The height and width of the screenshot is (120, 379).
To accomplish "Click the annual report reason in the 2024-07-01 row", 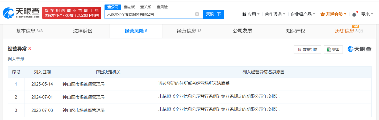I will (219, 96).
